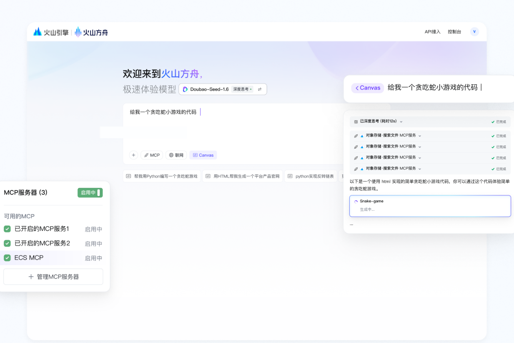Open the Doubao-Seed-1.6 model selector
This screenshot has width=514, height=343.
coord(223,89)
